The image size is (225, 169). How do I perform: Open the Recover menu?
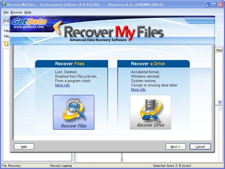(16, 12)
